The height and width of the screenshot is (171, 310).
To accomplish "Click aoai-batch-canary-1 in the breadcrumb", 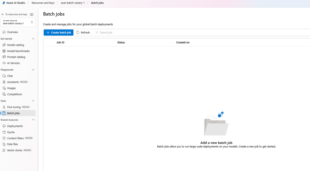I will pyautogui.click(x=72, y=3).
